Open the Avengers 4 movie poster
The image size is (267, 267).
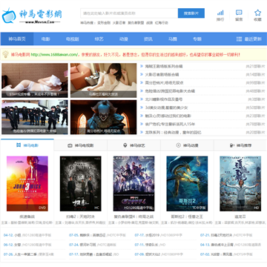pos(133,184)
